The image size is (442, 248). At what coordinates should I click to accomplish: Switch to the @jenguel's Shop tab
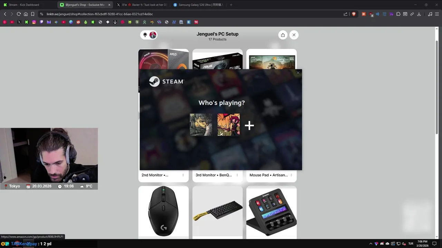[85, 5]
